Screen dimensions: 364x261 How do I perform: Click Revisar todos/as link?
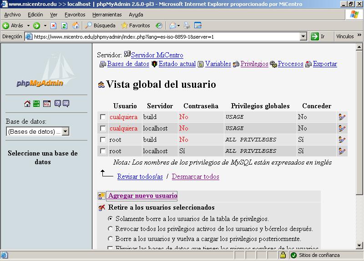pos(140,176)
